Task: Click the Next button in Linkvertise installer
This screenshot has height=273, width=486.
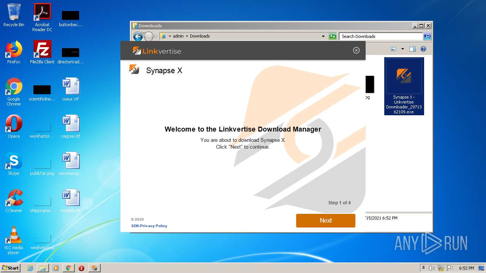Action: click(325, 221)
